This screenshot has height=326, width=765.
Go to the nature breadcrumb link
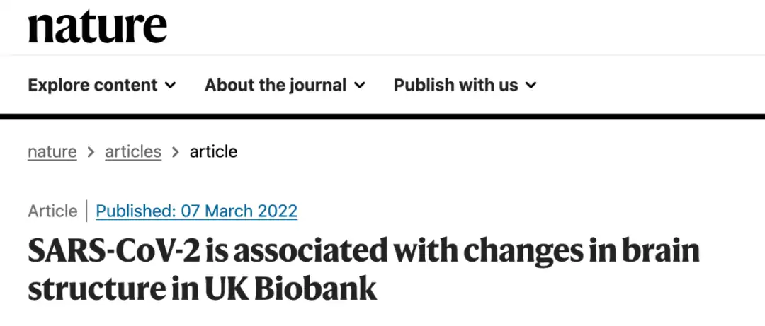pos(52,152)
